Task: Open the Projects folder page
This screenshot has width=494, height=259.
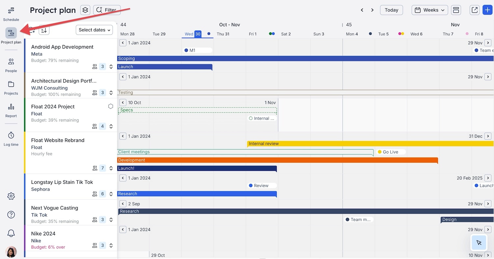Action: (11, 88)
